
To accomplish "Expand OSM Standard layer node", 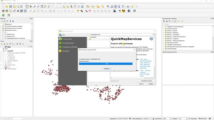I will point(1,69).
